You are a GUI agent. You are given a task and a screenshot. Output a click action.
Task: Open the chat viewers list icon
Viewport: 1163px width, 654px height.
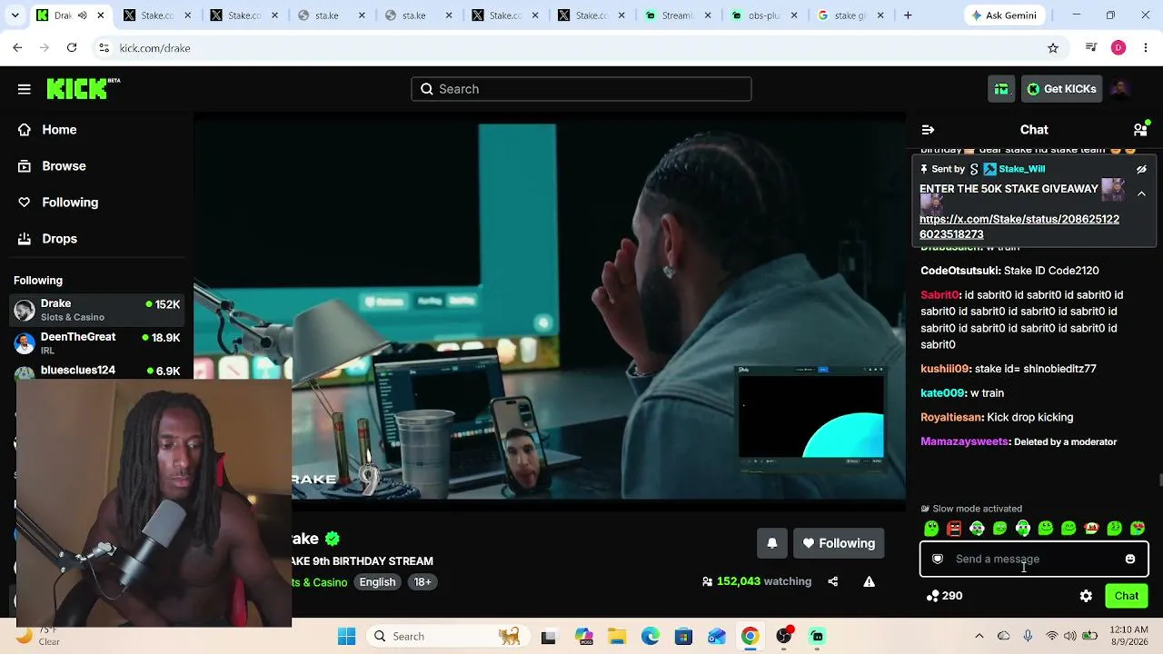1140,130
